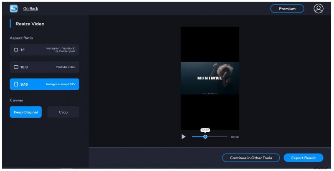Choose the 16:9 YouTube video ratio
The image size is (334, 171).
[45, 67]
